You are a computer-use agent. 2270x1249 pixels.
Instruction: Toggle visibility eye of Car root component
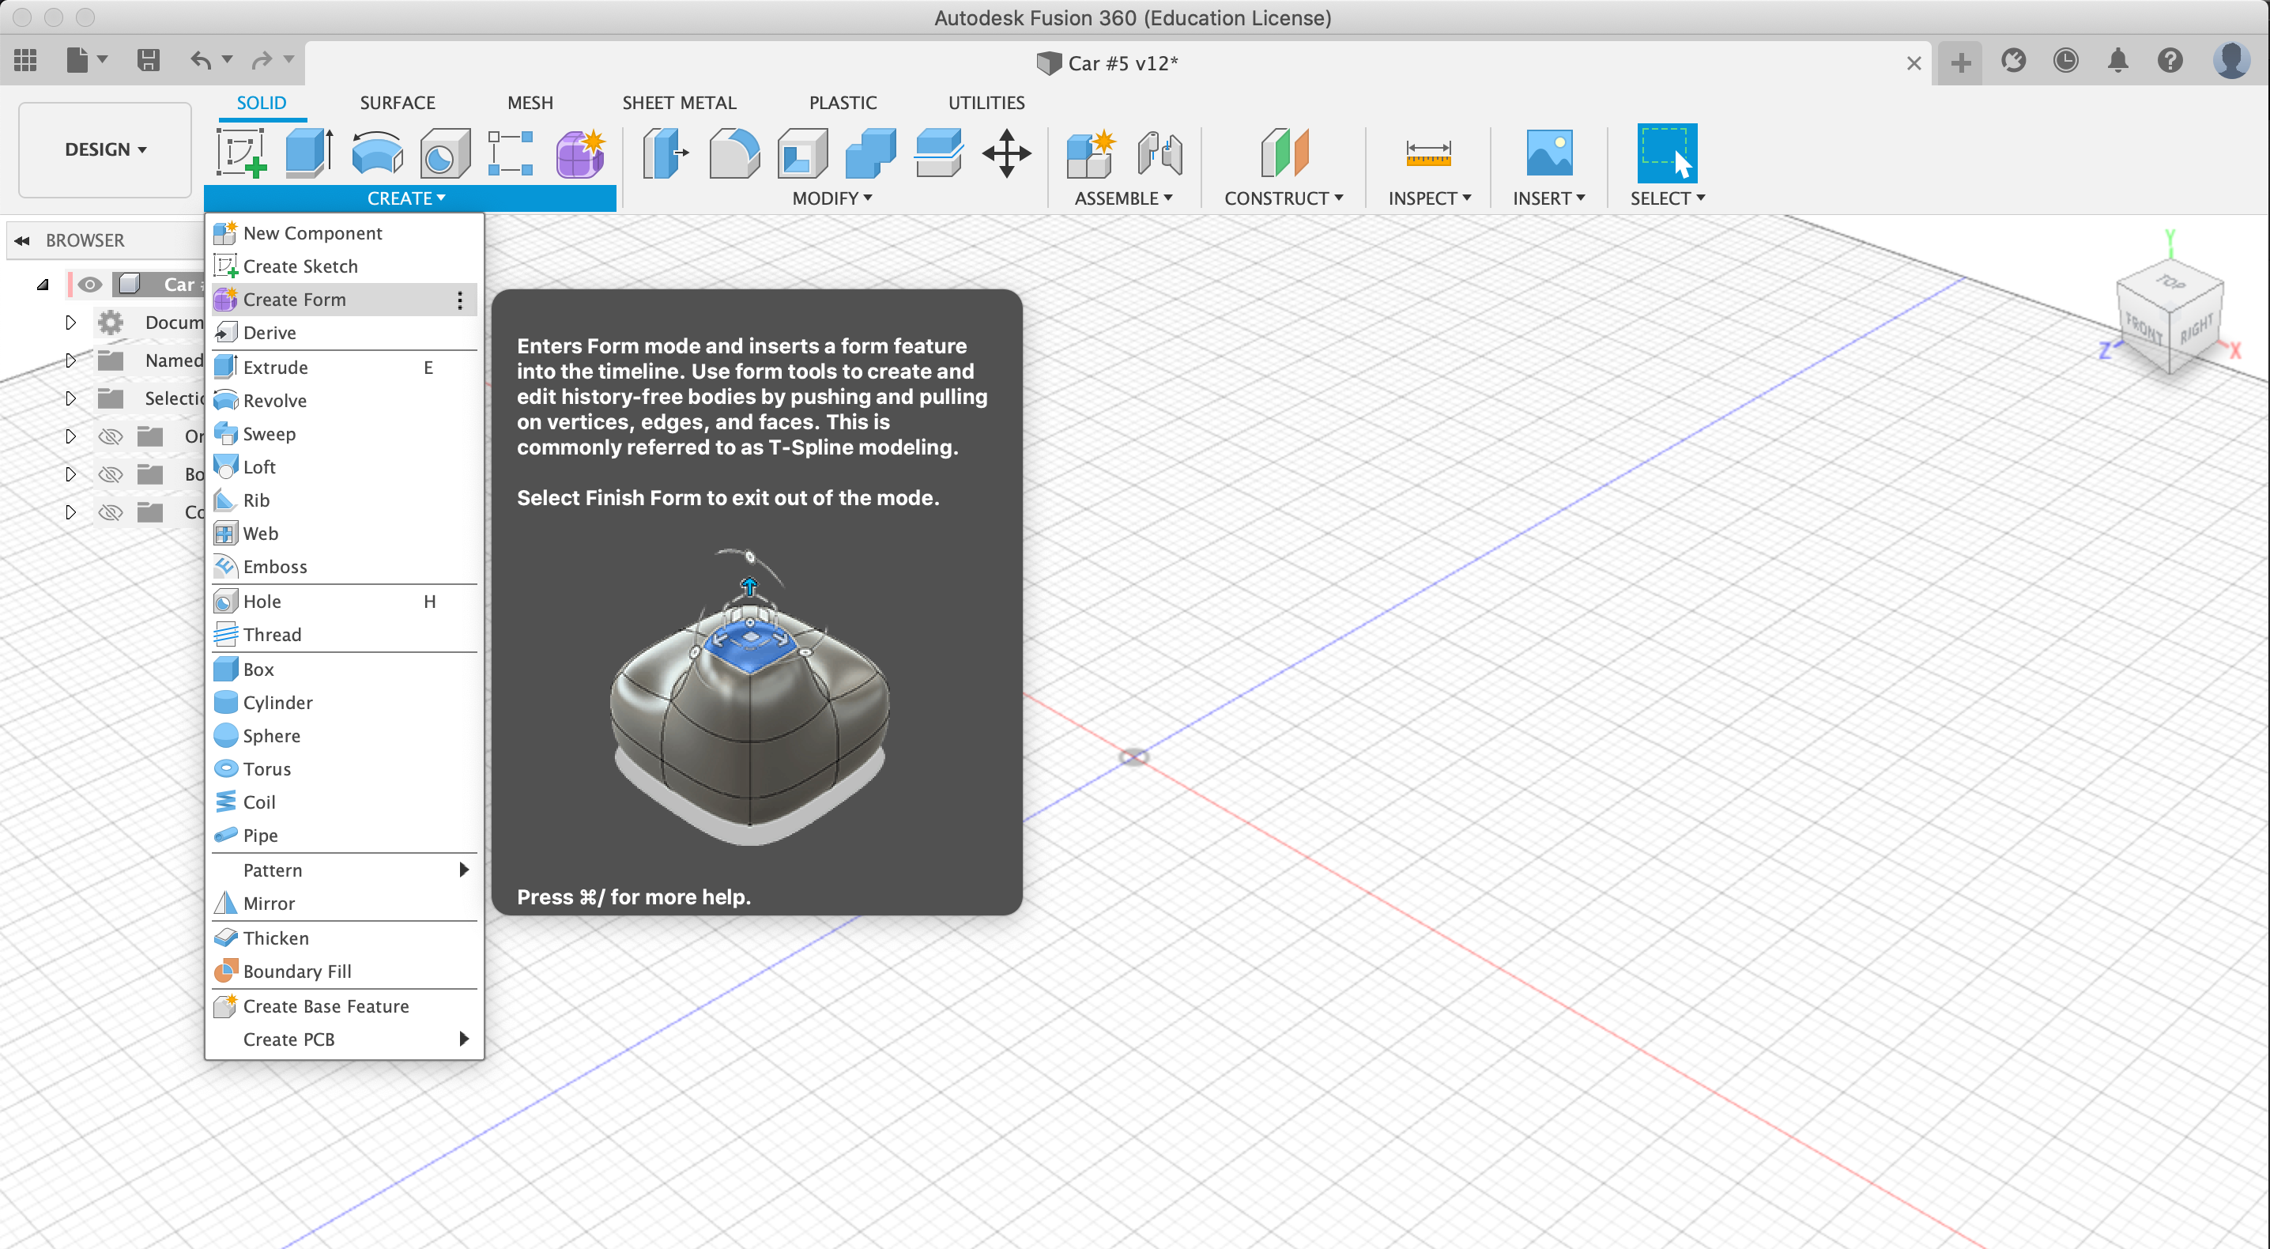click(89, 284)
